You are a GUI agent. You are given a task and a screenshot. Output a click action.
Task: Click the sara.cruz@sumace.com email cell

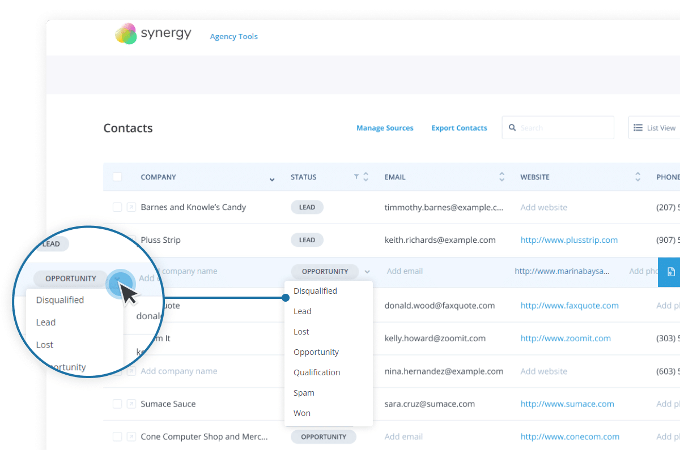pyautogui.click(x=430, y=404)
